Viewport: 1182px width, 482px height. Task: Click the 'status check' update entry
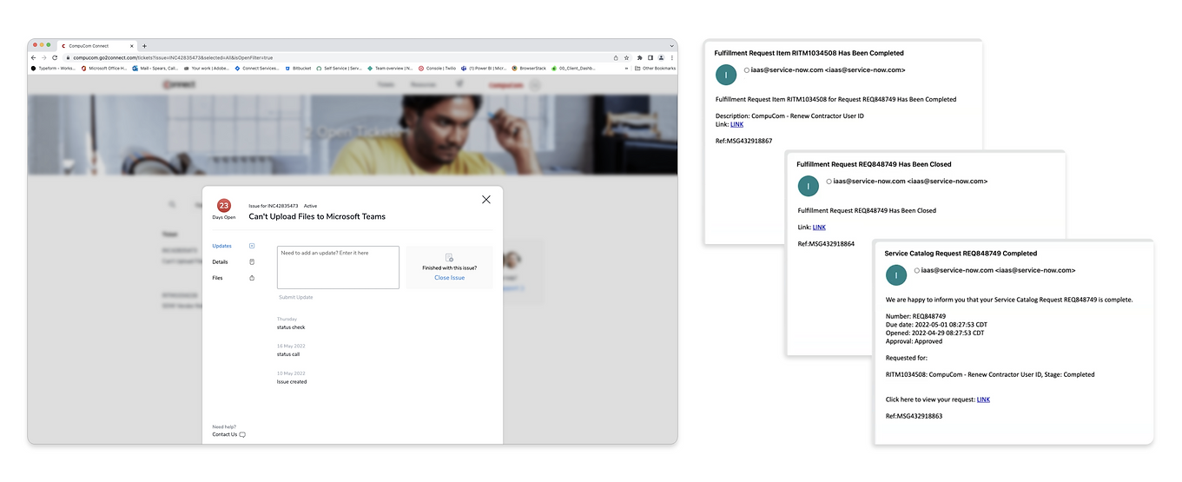click(x=291, y=327)
